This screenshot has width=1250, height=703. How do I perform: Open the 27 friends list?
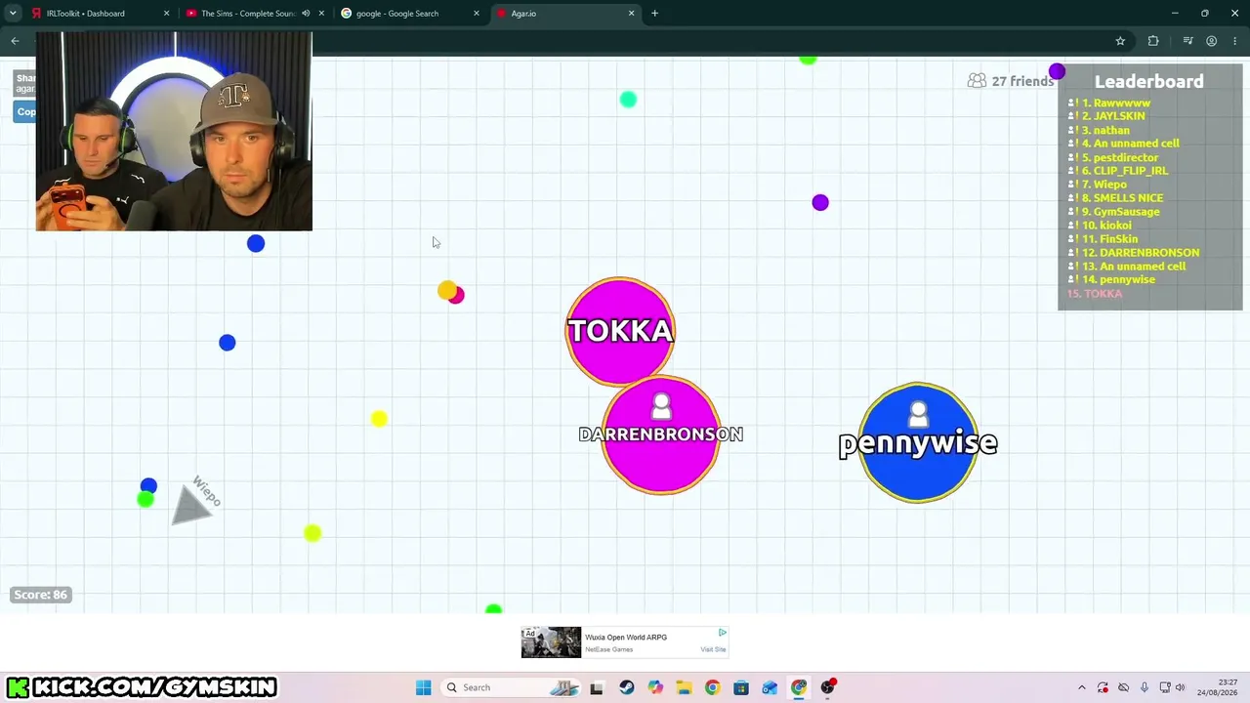coord(1011,81)
